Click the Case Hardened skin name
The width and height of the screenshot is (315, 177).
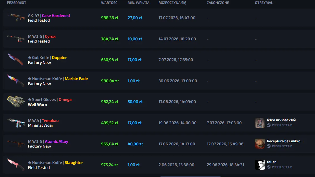click(56, 16)
